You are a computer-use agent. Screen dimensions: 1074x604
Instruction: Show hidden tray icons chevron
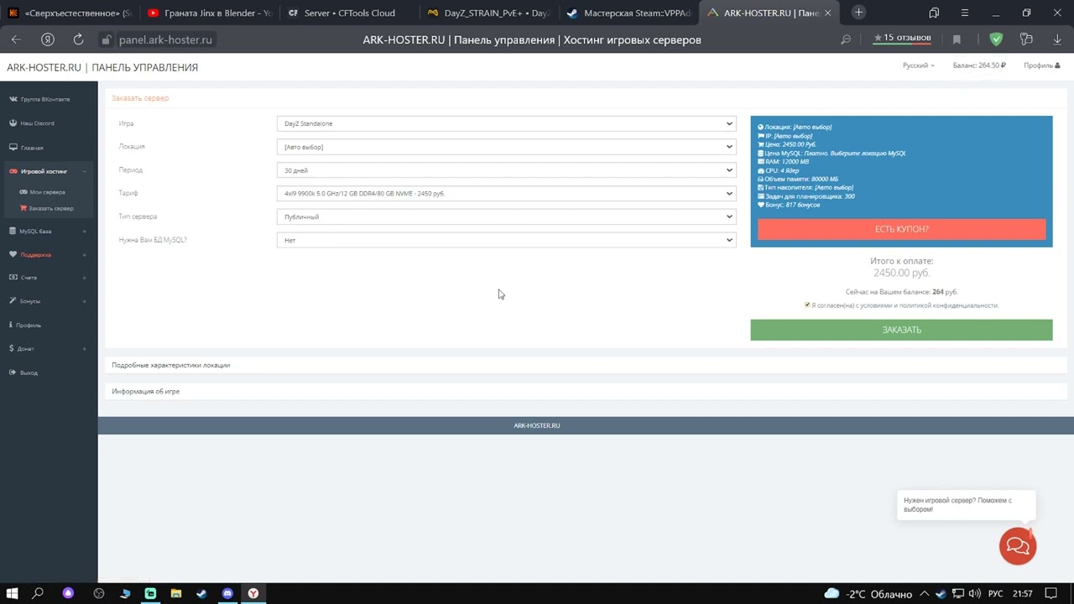coord(925,594)
